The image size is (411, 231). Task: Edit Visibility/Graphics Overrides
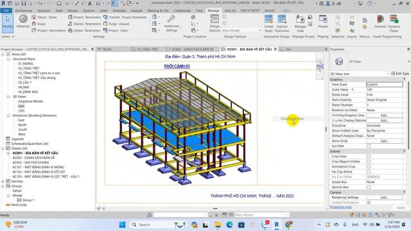pos(384,116)
